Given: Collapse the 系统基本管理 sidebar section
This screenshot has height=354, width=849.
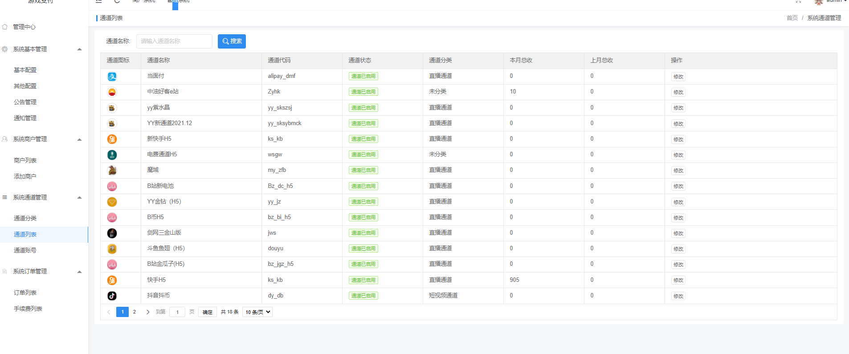Looking at the screenshot, I should [x=79, y=49].
